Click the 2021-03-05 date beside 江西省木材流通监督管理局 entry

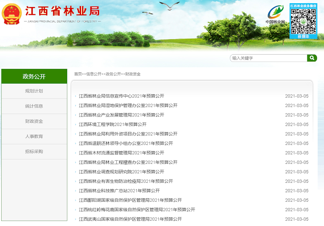pyautogui.click(x=297, y=153)
